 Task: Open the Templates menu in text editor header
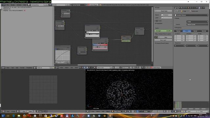point(29,68)
